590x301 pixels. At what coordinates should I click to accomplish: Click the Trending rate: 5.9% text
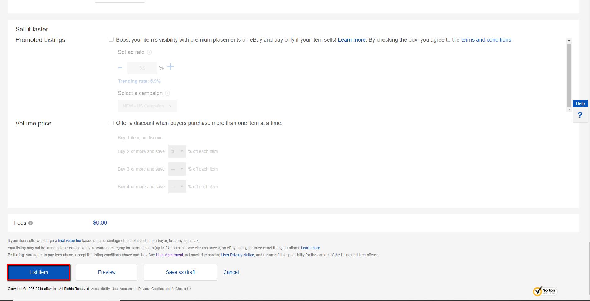point(139,81)
